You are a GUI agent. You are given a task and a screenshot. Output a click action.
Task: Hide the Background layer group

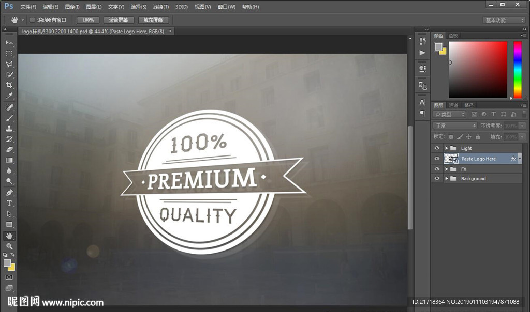point(437,178)
